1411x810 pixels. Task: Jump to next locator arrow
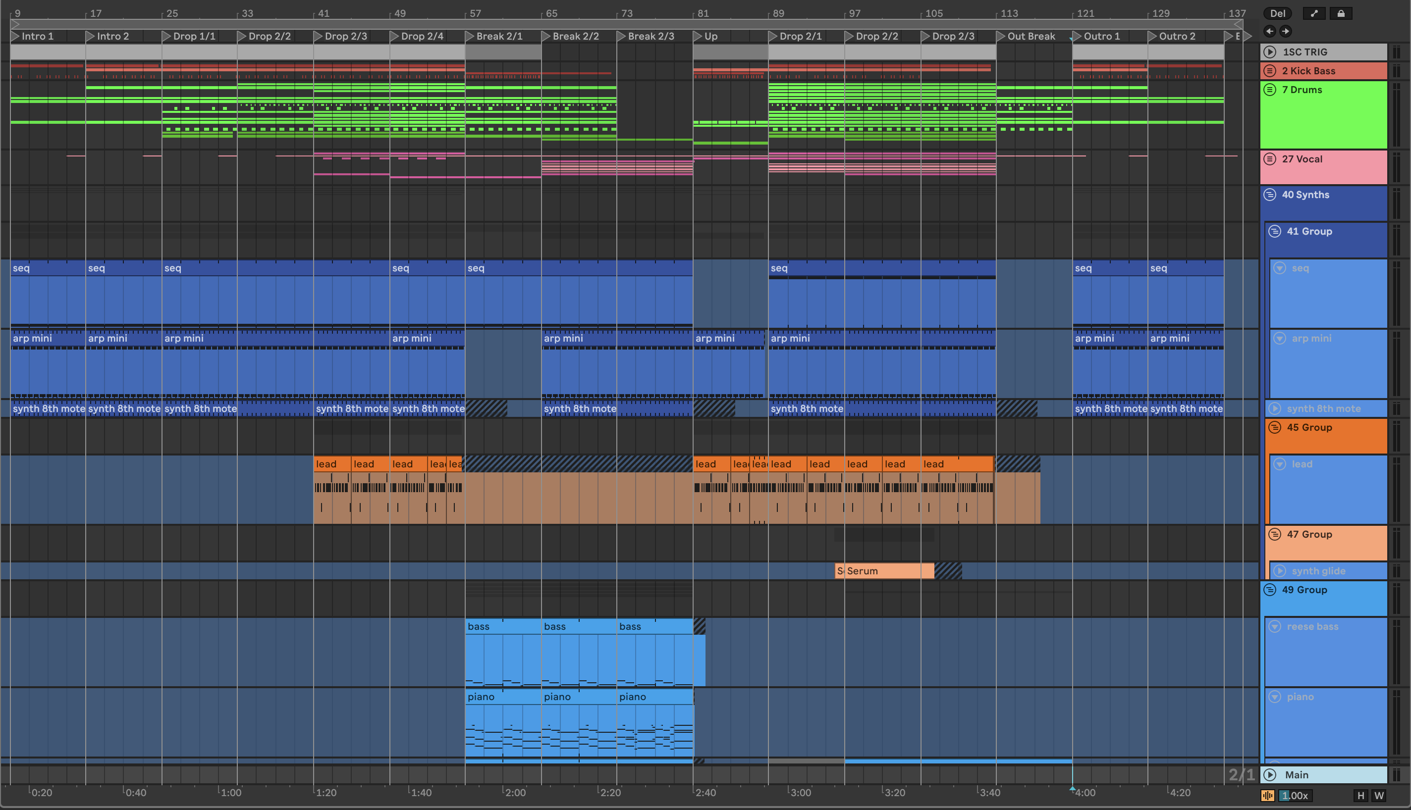click(x=1285, y=31)
